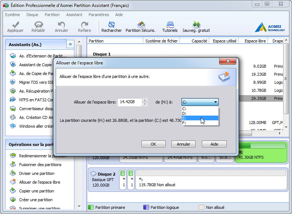The height and width of the screenshot is (214, 292).
Task: Select C: in the partition dropdown list
Action: coord(200,109)
